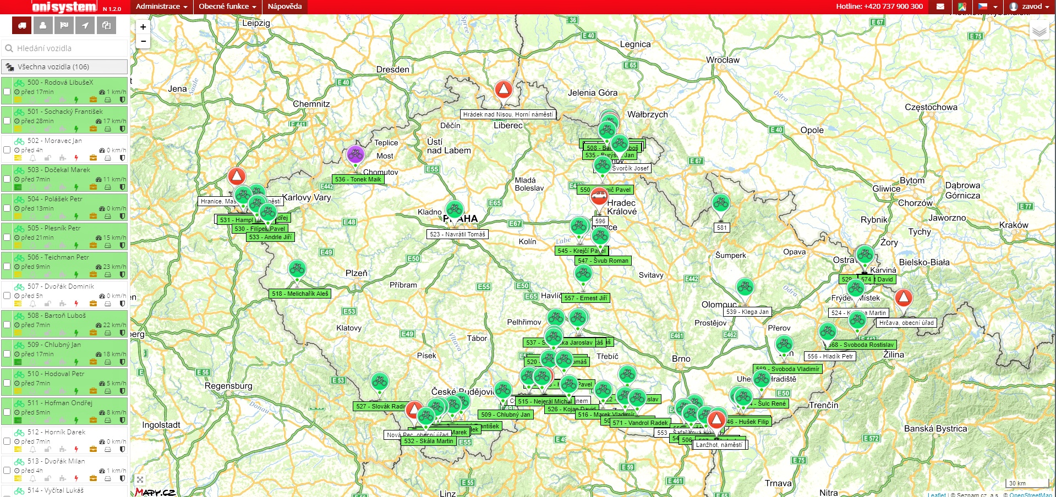Check the box for 506 - Teichman Petr
The image size is (1056, 497).
pos(7,267)
